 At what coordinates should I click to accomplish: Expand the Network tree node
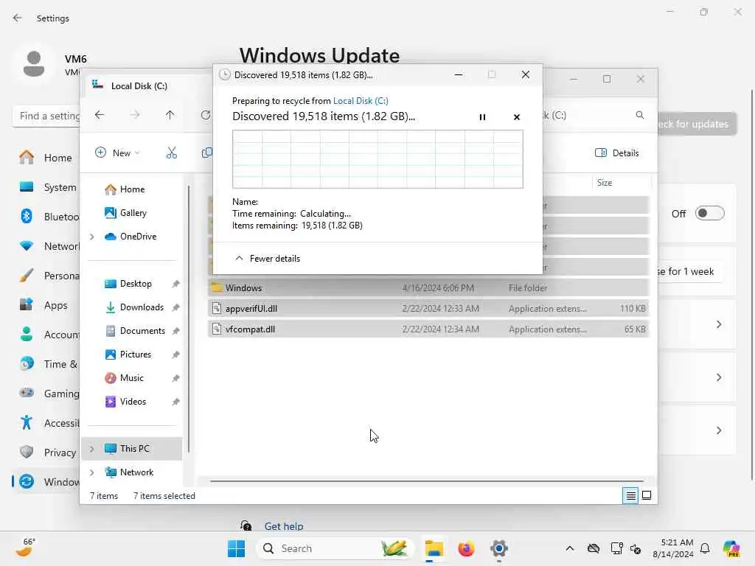(x=92, y=472)
